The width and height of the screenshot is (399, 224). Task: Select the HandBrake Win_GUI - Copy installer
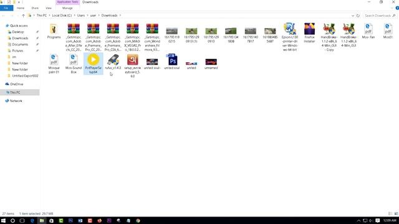329,37
